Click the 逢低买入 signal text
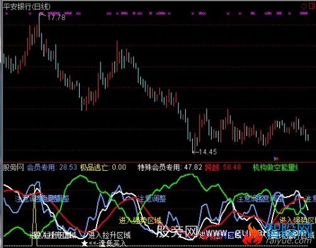The width and height of the screenshot is (316, 248). (112, 244)
